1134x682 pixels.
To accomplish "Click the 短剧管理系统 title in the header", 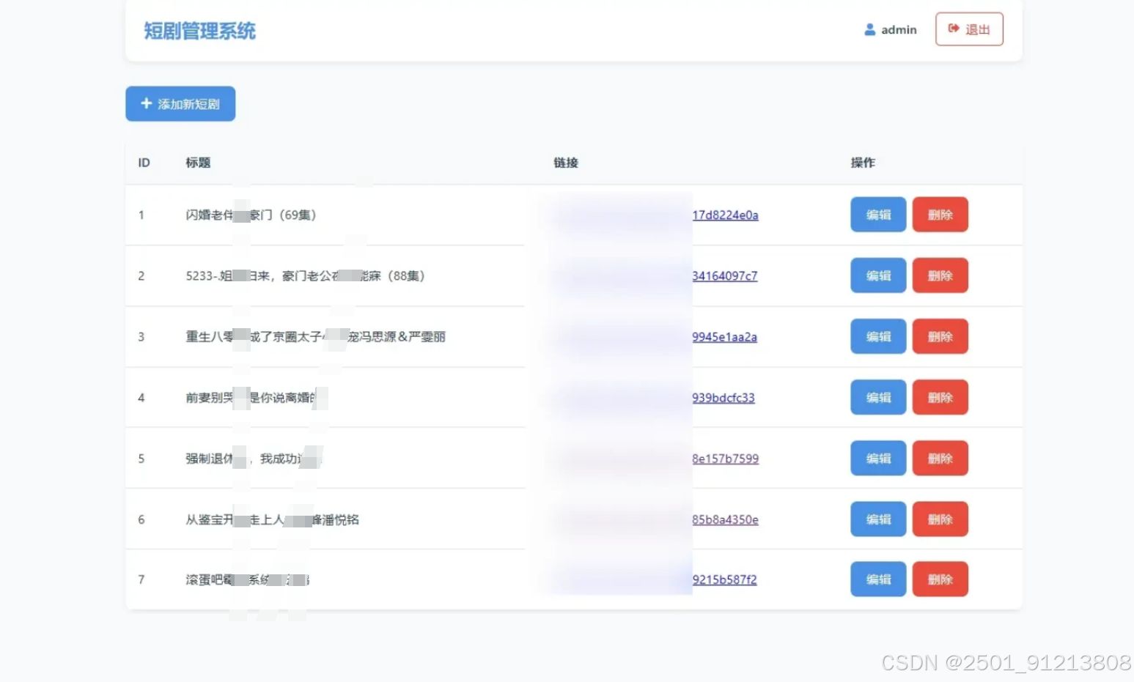I will click(199, 30).
